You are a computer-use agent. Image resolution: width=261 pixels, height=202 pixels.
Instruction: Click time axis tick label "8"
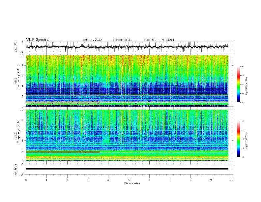pos(190,180)
